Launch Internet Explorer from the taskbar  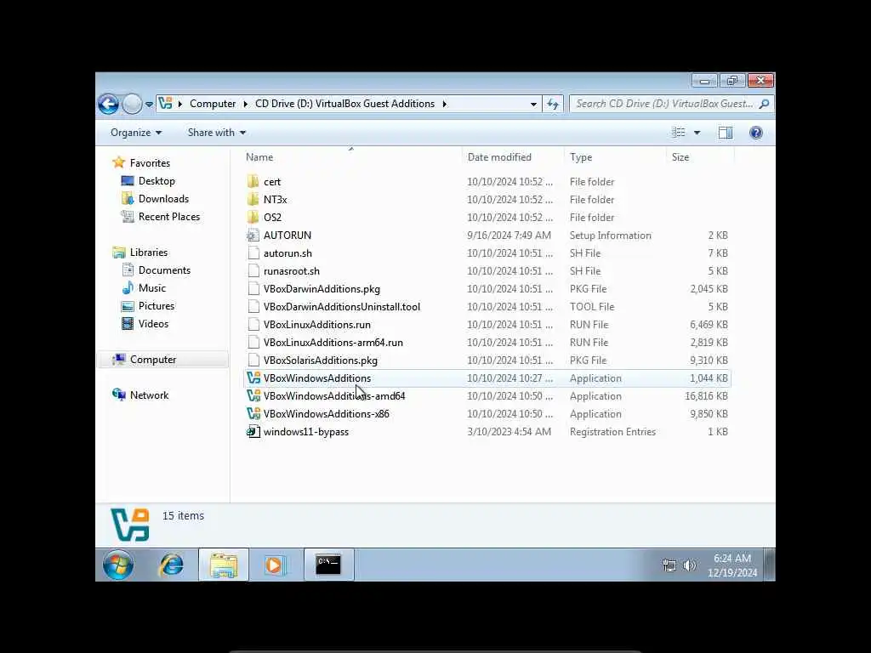[171, 565]
